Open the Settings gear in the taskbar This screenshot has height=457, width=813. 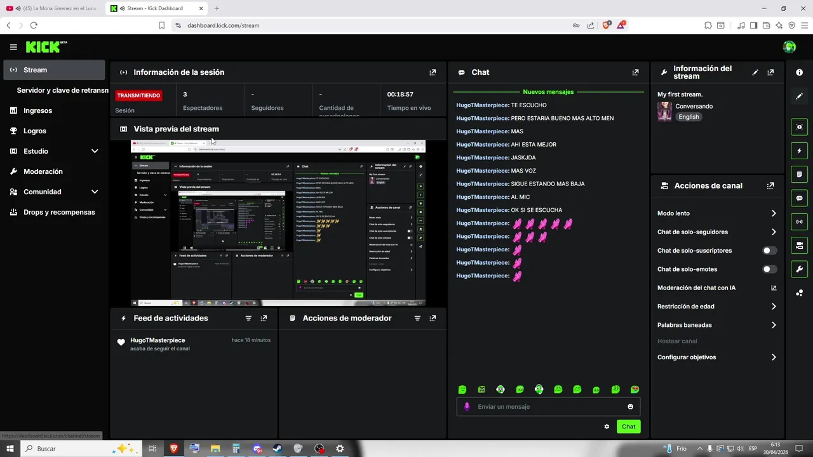pyautogui.click(x=340, y=449)
